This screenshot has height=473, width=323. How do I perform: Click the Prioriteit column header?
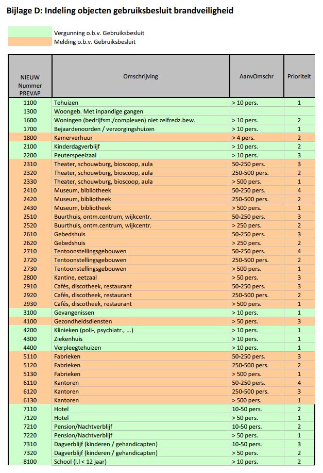point(299,76)
